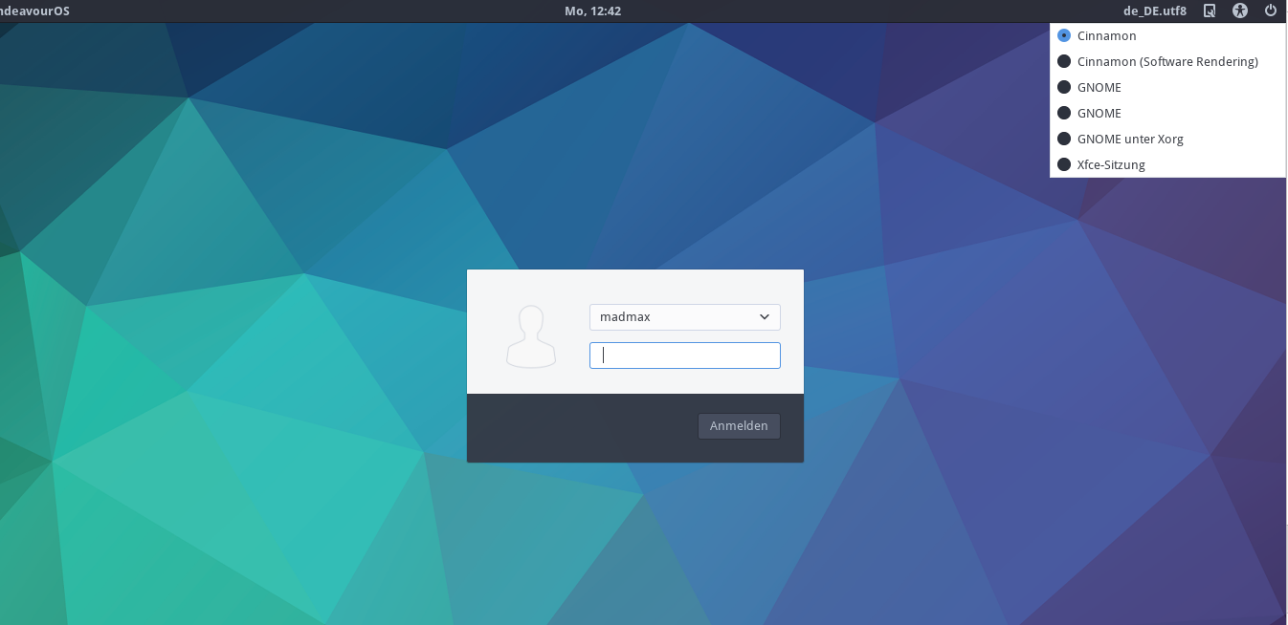
Task: Open the de_DE.utf8 language menu
Action: coord(1154,11)
